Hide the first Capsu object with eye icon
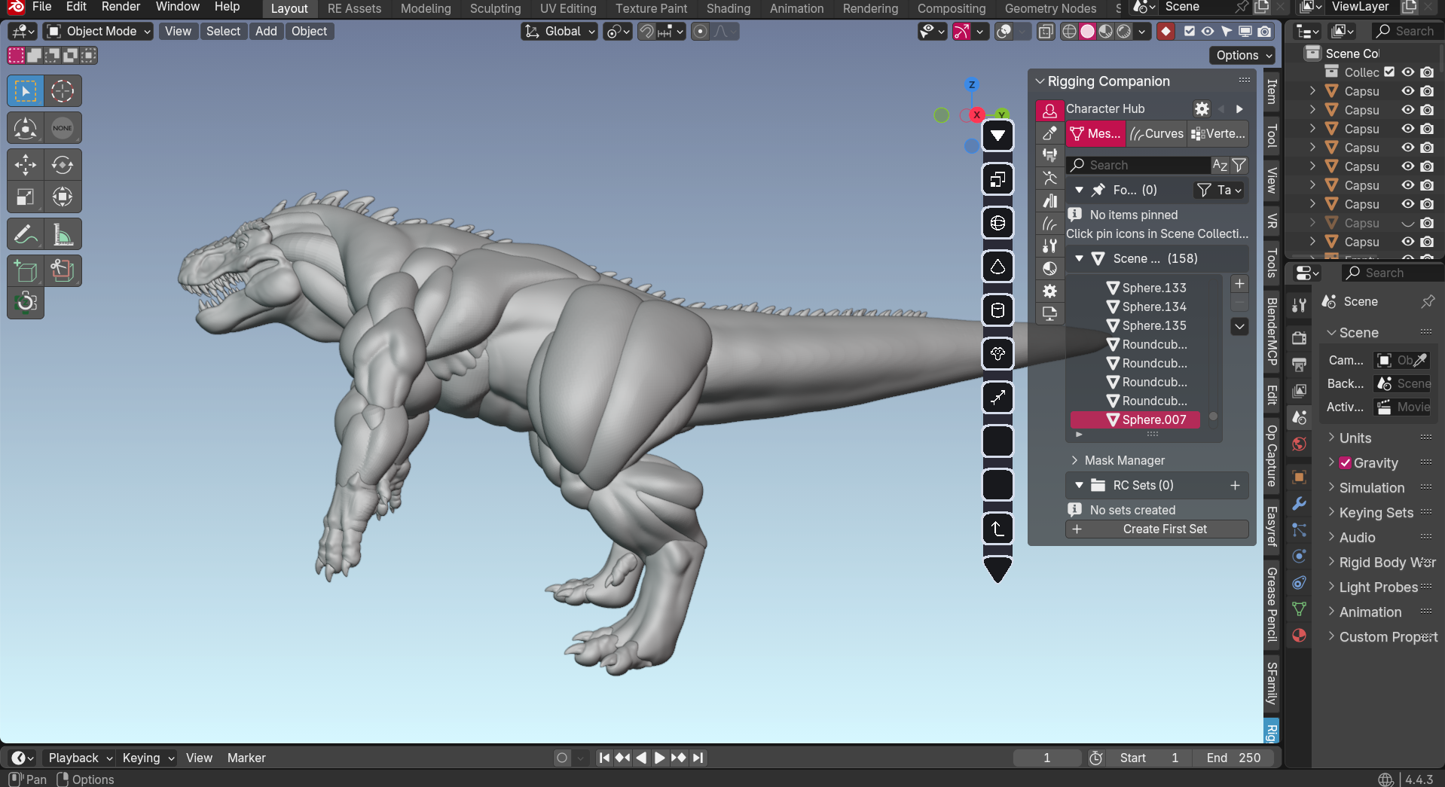The height and width of the screenshot is (787, 1445). (x=1407, y=91)
